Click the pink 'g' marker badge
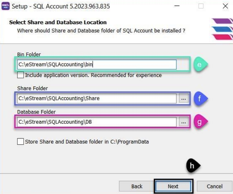 [200, 122]
